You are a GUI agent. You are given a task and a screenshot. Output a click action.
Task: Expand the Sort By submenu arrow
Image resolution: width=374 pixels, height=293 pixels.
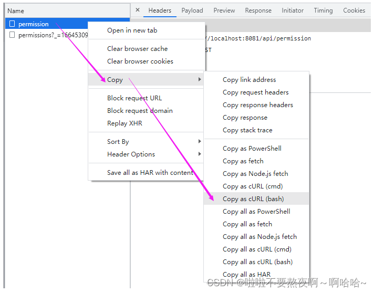coord(200,141)
